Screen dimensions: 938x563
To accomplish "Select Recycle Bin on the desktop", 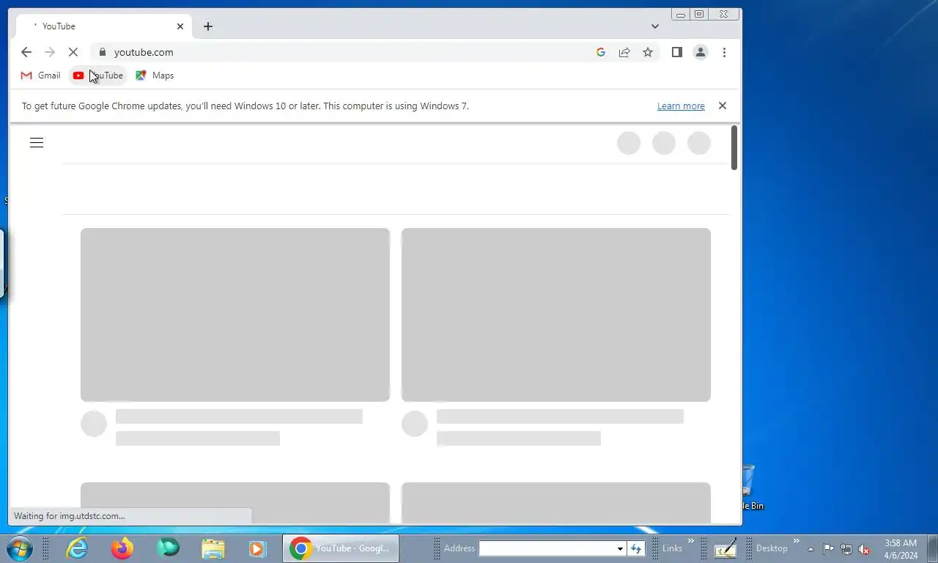I will click(748, 487).
